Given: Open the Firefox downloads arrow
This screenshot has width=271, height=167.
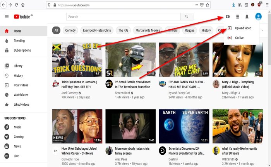Looking at the screenshot, I should coord(233,5).
